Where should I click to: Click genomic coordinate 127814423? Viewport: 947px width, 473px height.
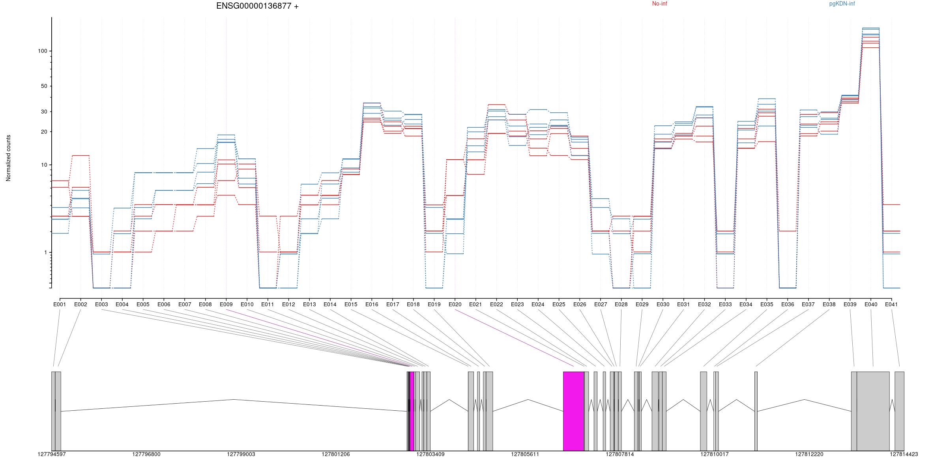[904, 454]
